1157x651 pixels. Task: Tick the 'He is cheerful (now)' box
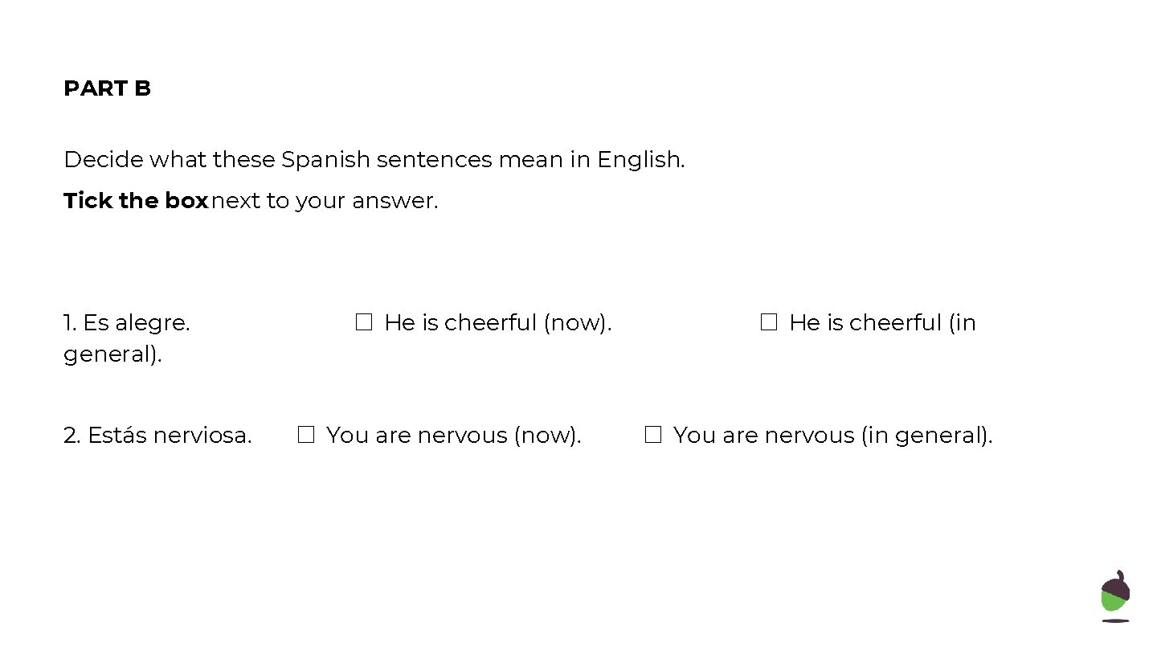364,322
